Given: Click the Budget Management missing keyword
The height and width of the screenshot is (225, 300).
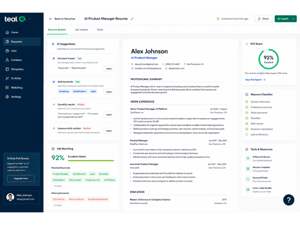Looking at the screenshot, I should 98,199.
